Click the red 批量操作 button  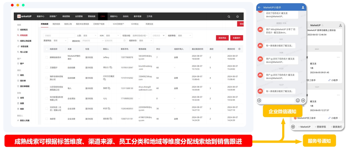[237, 38]
